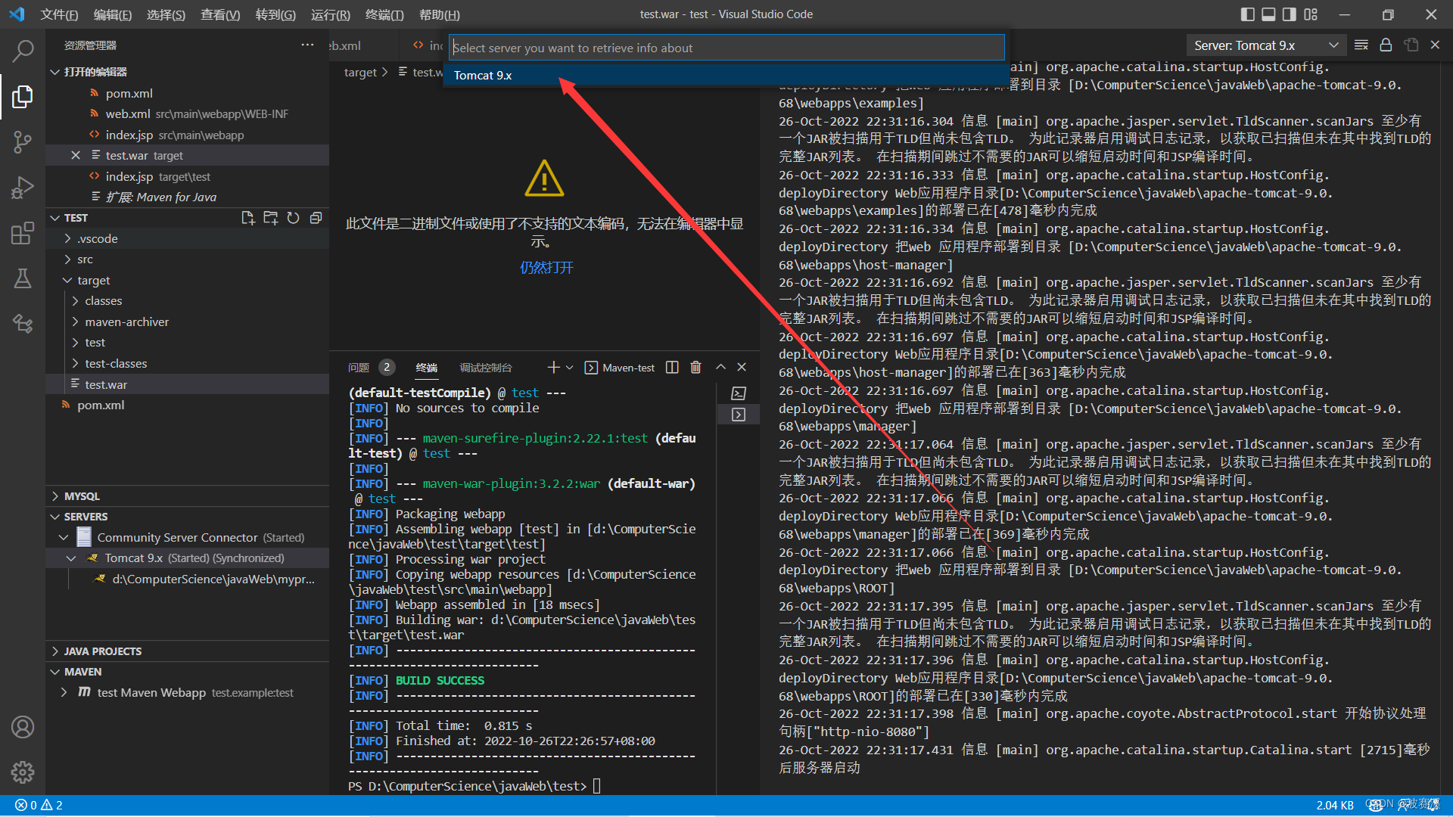1453x817 pixels.
Task: Open explorer more actions ellipsis
Action: click(307, 45)
